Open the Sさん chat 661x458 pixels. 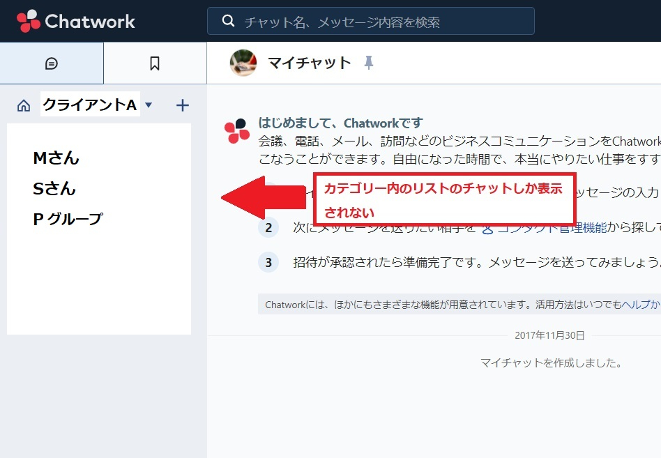[54, 188]
